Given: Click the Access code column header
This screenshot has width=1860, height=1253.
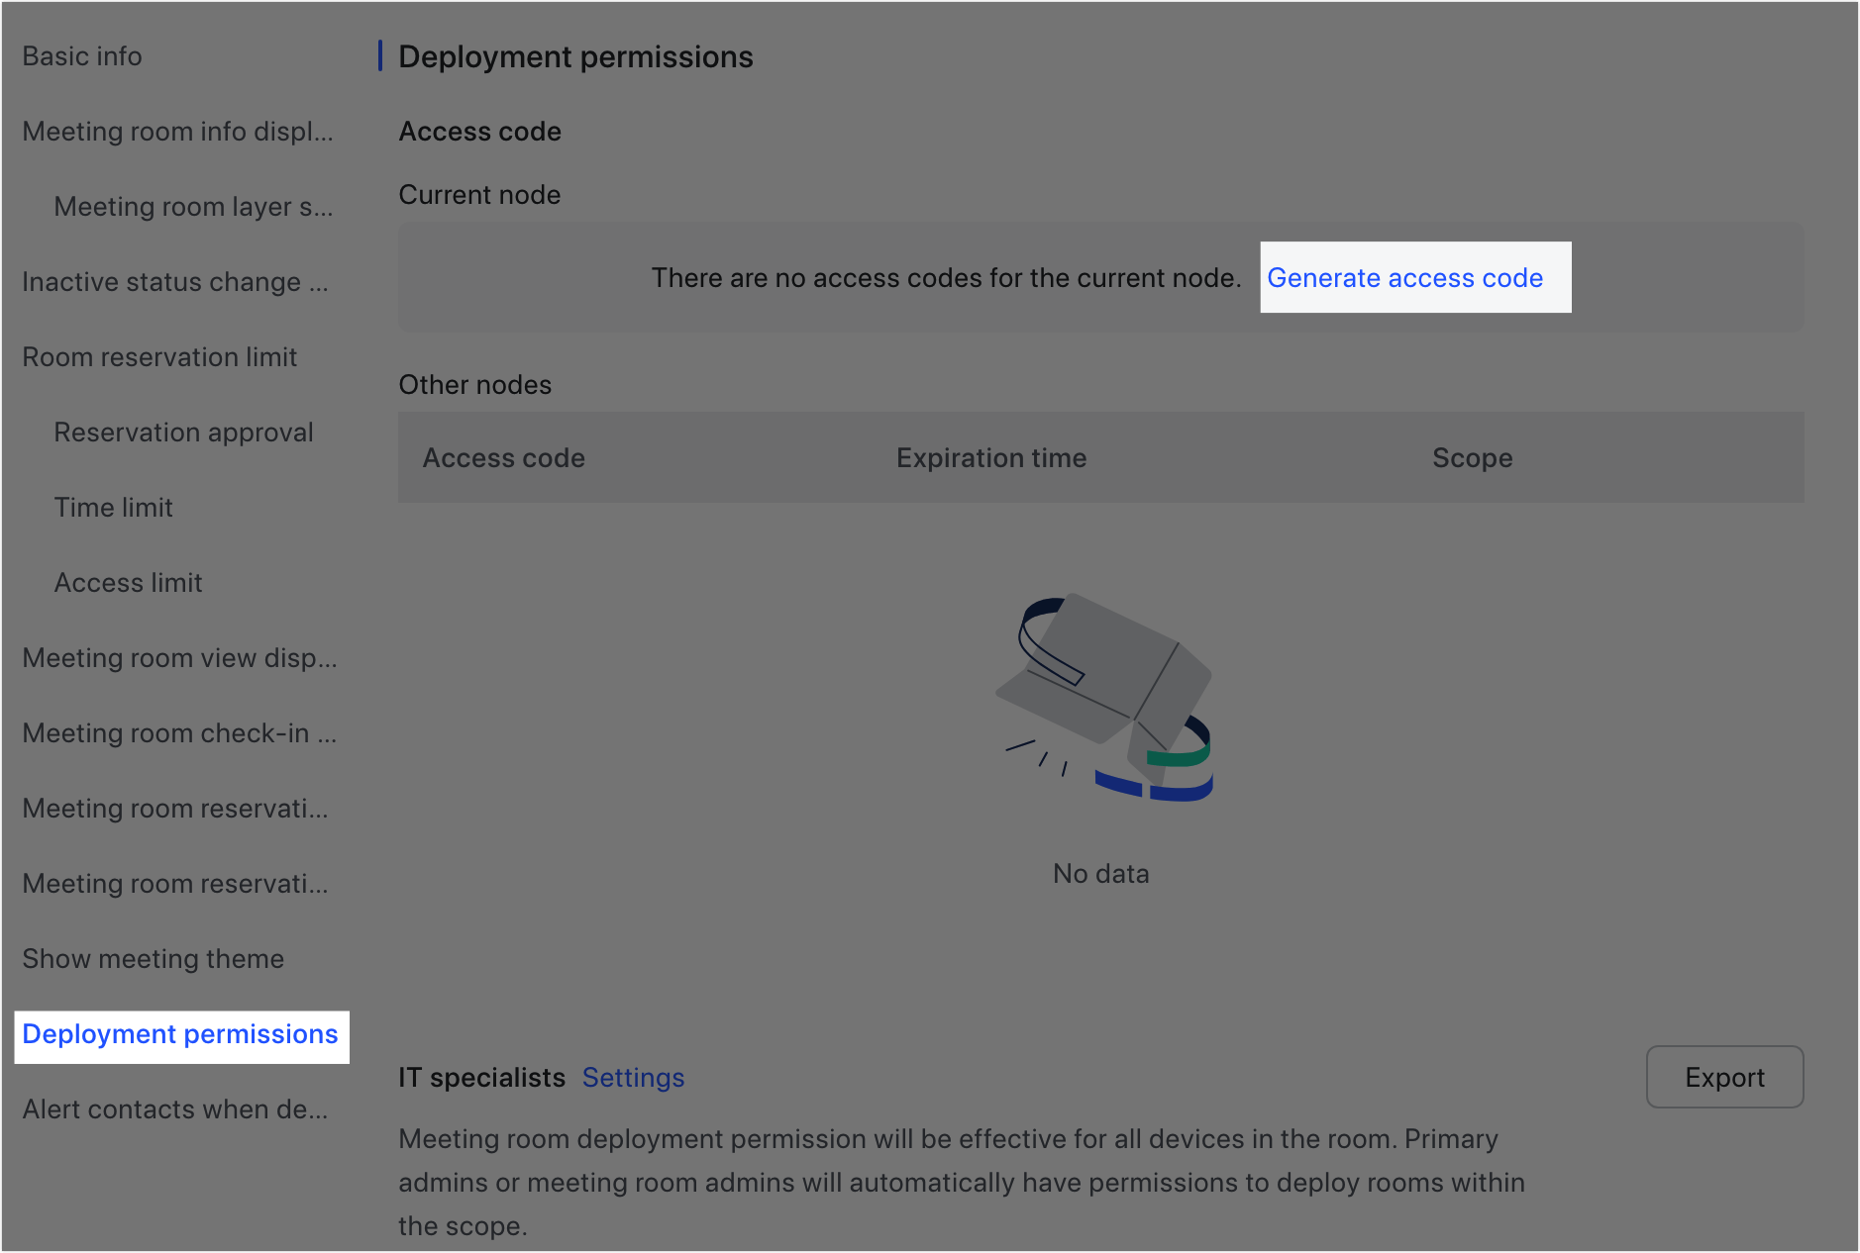Looking at the screenshot, I should tap(503, 457).
